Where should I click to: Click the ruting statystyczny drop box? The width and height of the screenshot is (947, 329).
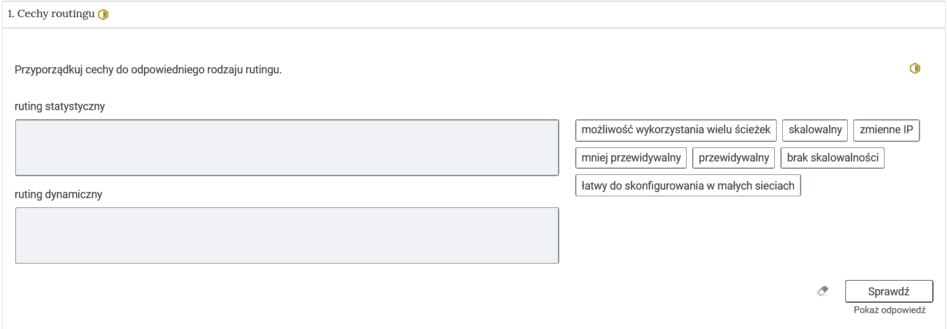point(287,148)
